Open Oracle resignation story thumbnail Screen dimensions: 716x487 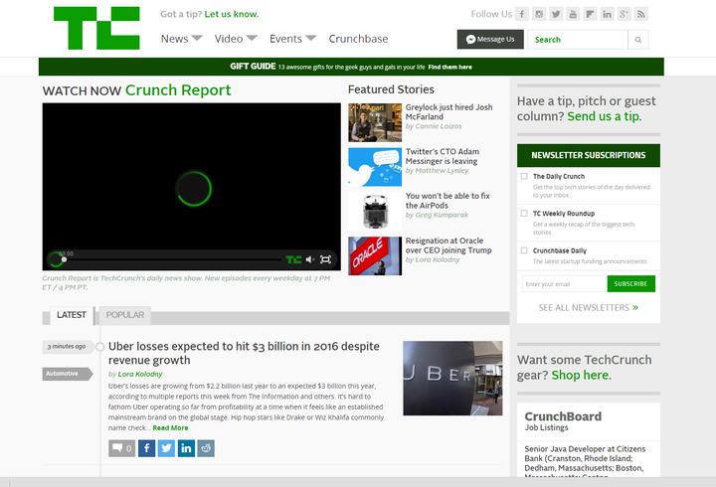[375, 256]
